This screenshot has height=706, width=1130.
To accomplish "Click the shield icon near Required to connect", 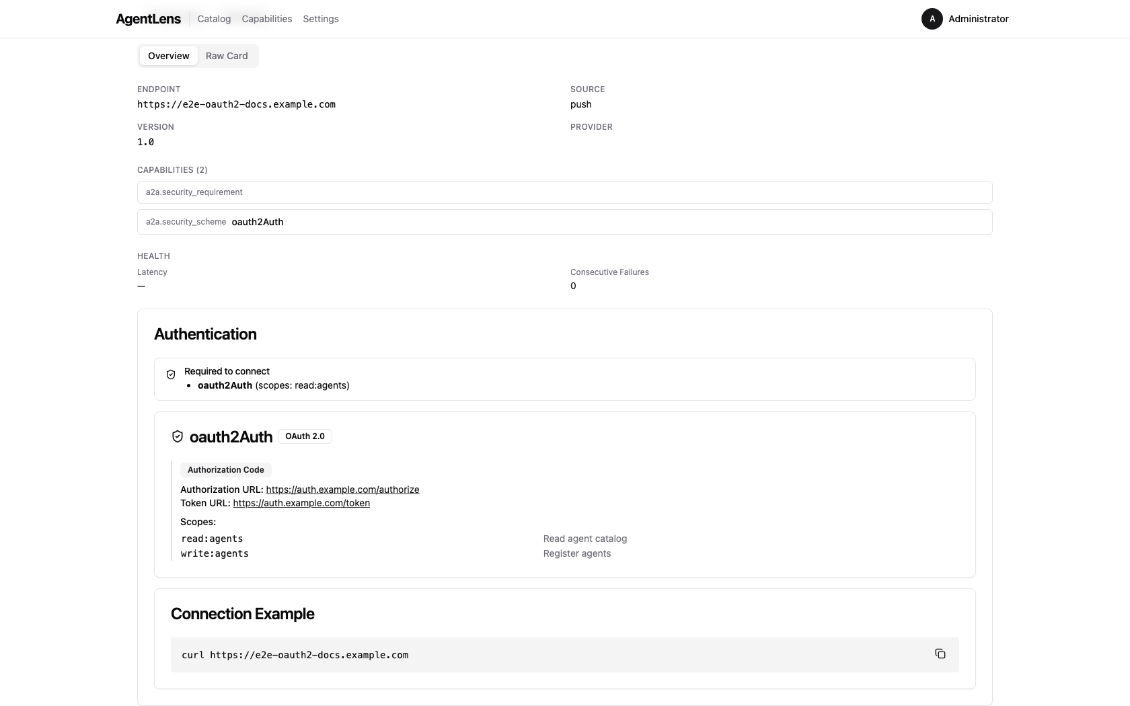I will pos(171,375).
